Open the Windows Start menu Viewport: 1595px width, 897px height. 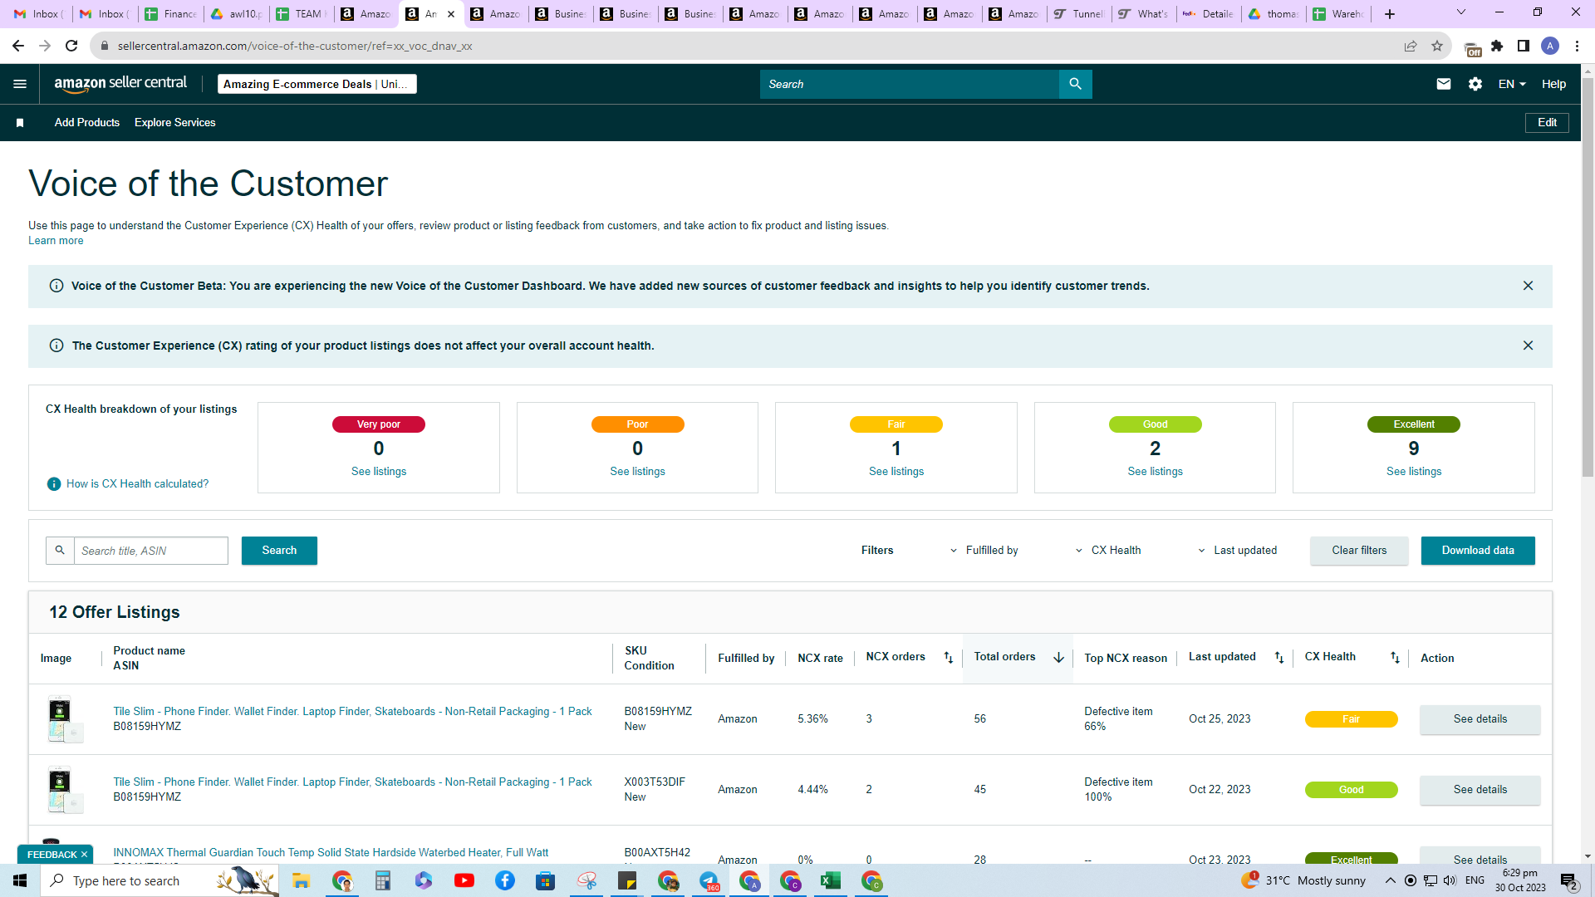[20, 880]
